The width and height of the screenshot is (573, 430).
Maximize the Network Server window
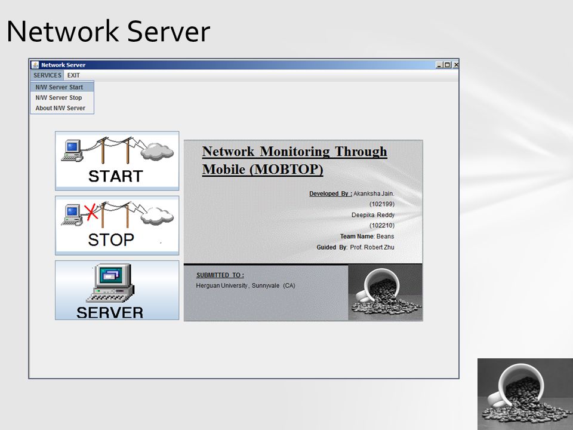coord(447,65)
